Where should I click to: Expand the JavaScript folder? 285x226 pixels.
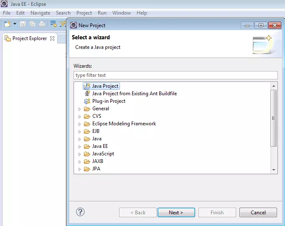point(79,154)
